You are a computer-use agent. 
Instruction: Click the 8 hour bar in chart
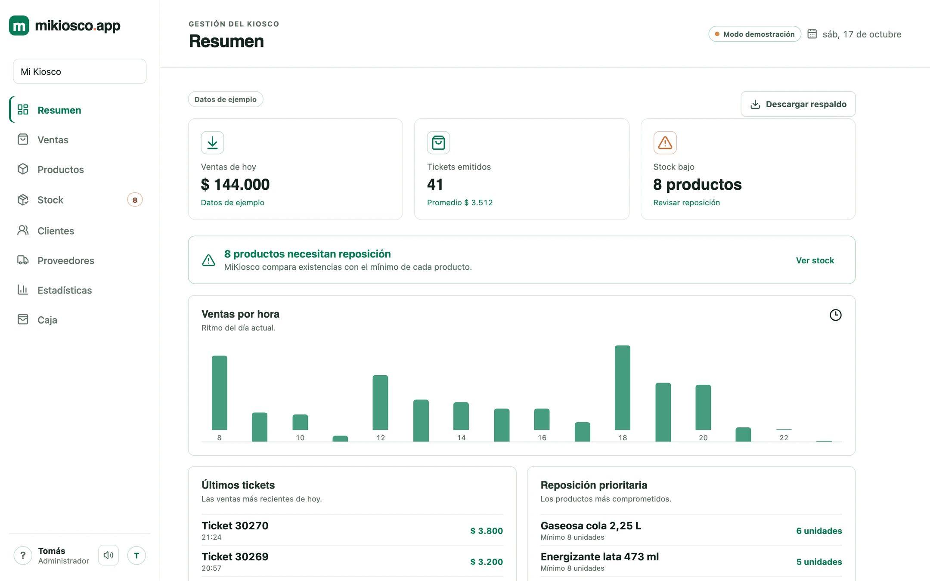(219, 392)
